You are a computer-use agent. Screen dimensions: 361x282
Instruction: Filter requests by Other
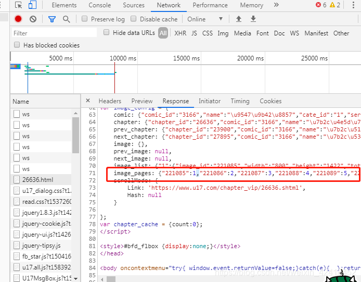click(x=341, y=33)
